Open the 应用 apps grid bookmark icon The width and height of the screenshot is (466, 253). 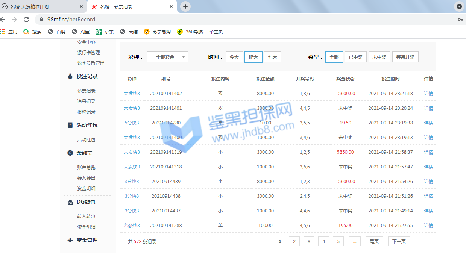click(3, 32)
